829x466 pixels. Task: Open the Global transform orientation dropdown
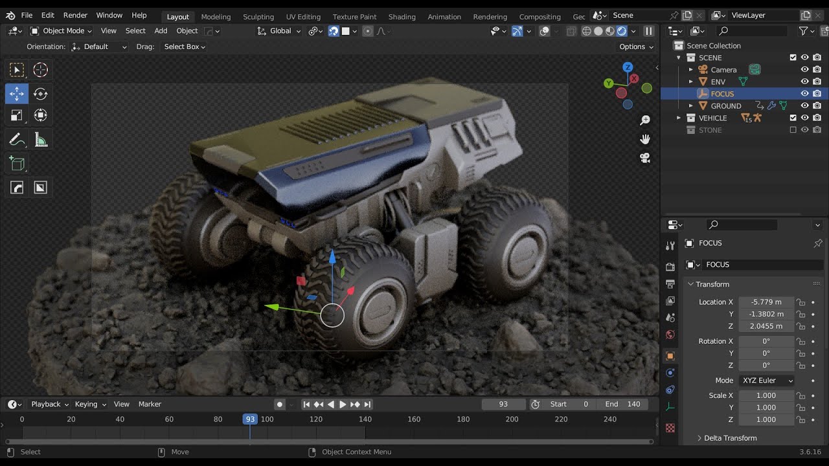279,31
